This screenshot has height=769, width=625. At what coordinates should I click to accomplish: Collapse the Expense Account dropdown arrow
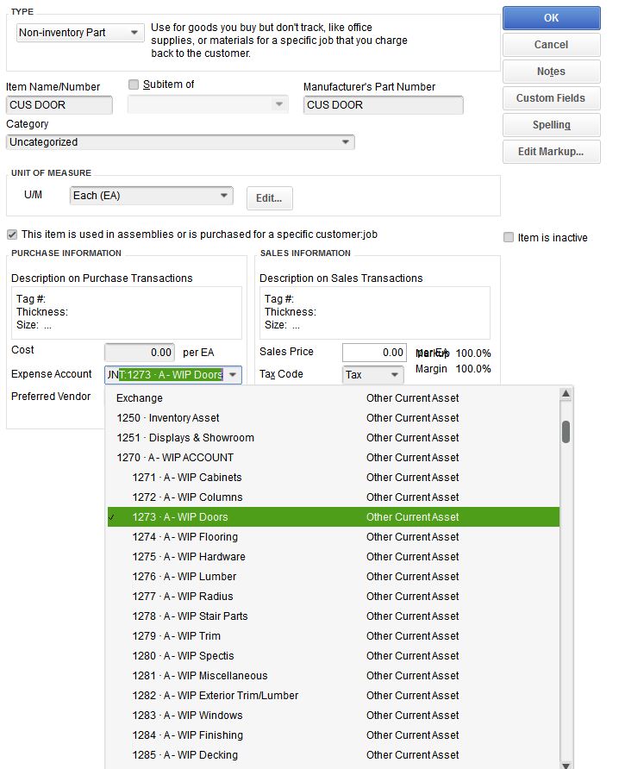point(233,375)
